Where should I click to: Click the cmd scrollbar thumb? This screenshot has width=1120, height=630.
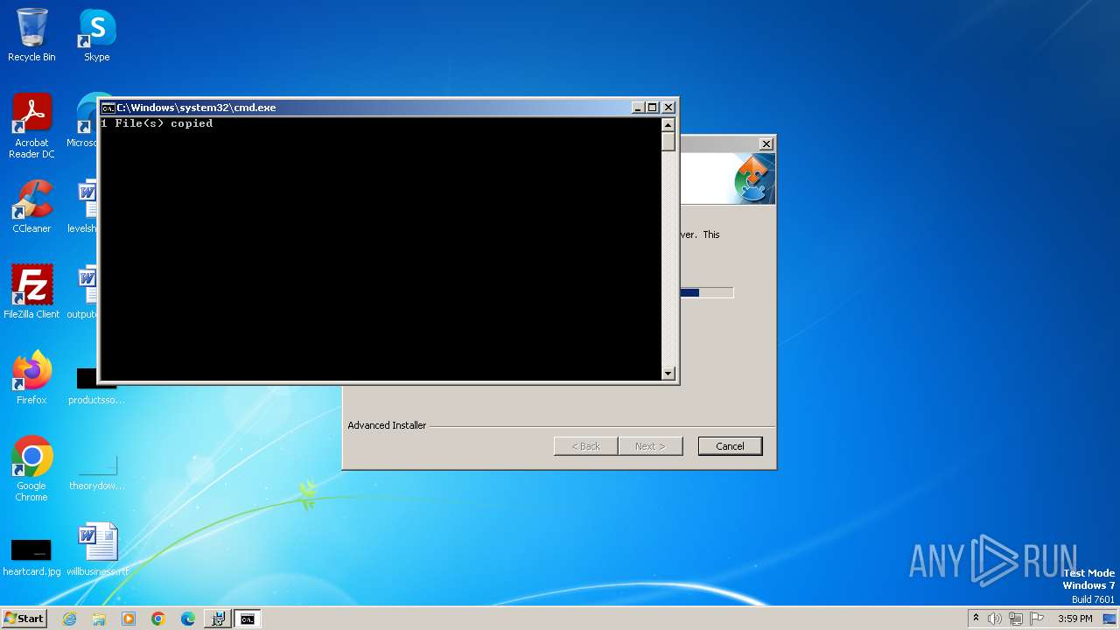coord(668,142)
